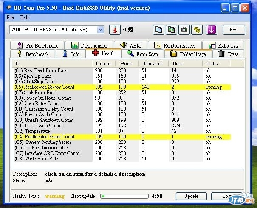Open options via the yellow gears icon
The image size is (257, 208).
(x=197, y=30)
